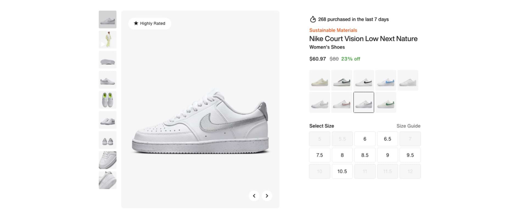
Task: Select the black swoosh colorway
Action: [x=363, y=80]
